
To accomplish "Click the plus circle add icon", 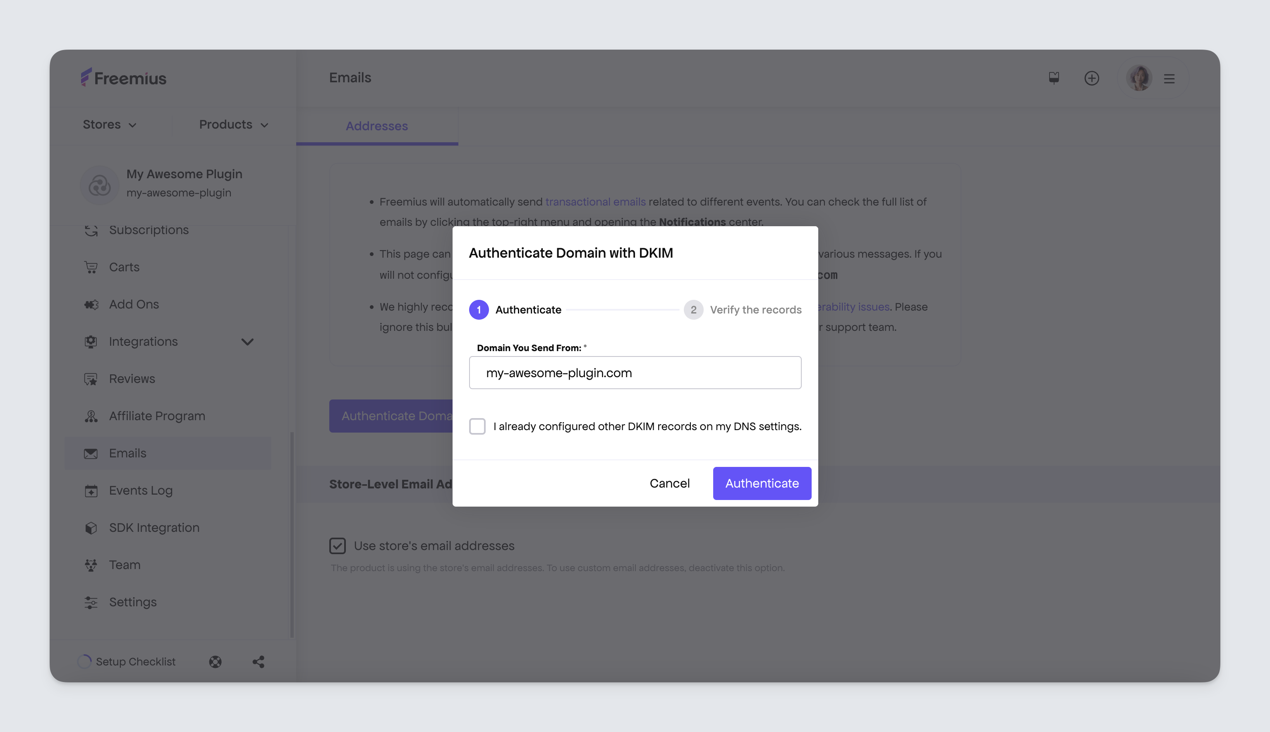I will [x=1092, y=78].
